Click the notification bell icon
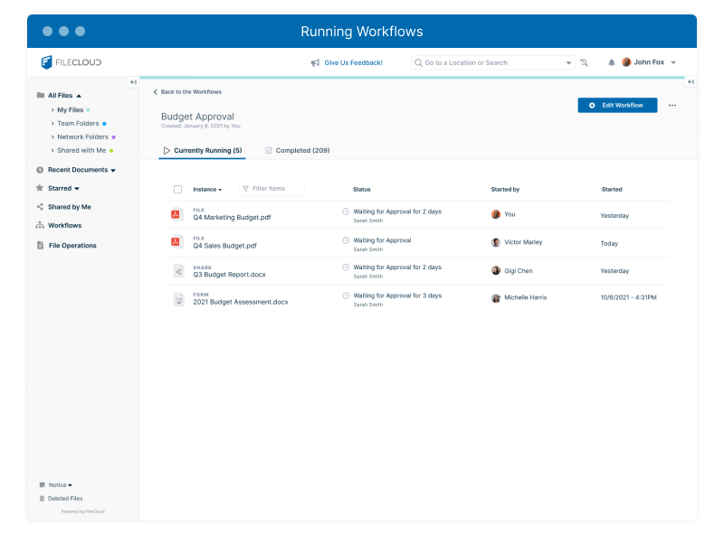Viewport: 724px width, 535px height. click(611, 62)
